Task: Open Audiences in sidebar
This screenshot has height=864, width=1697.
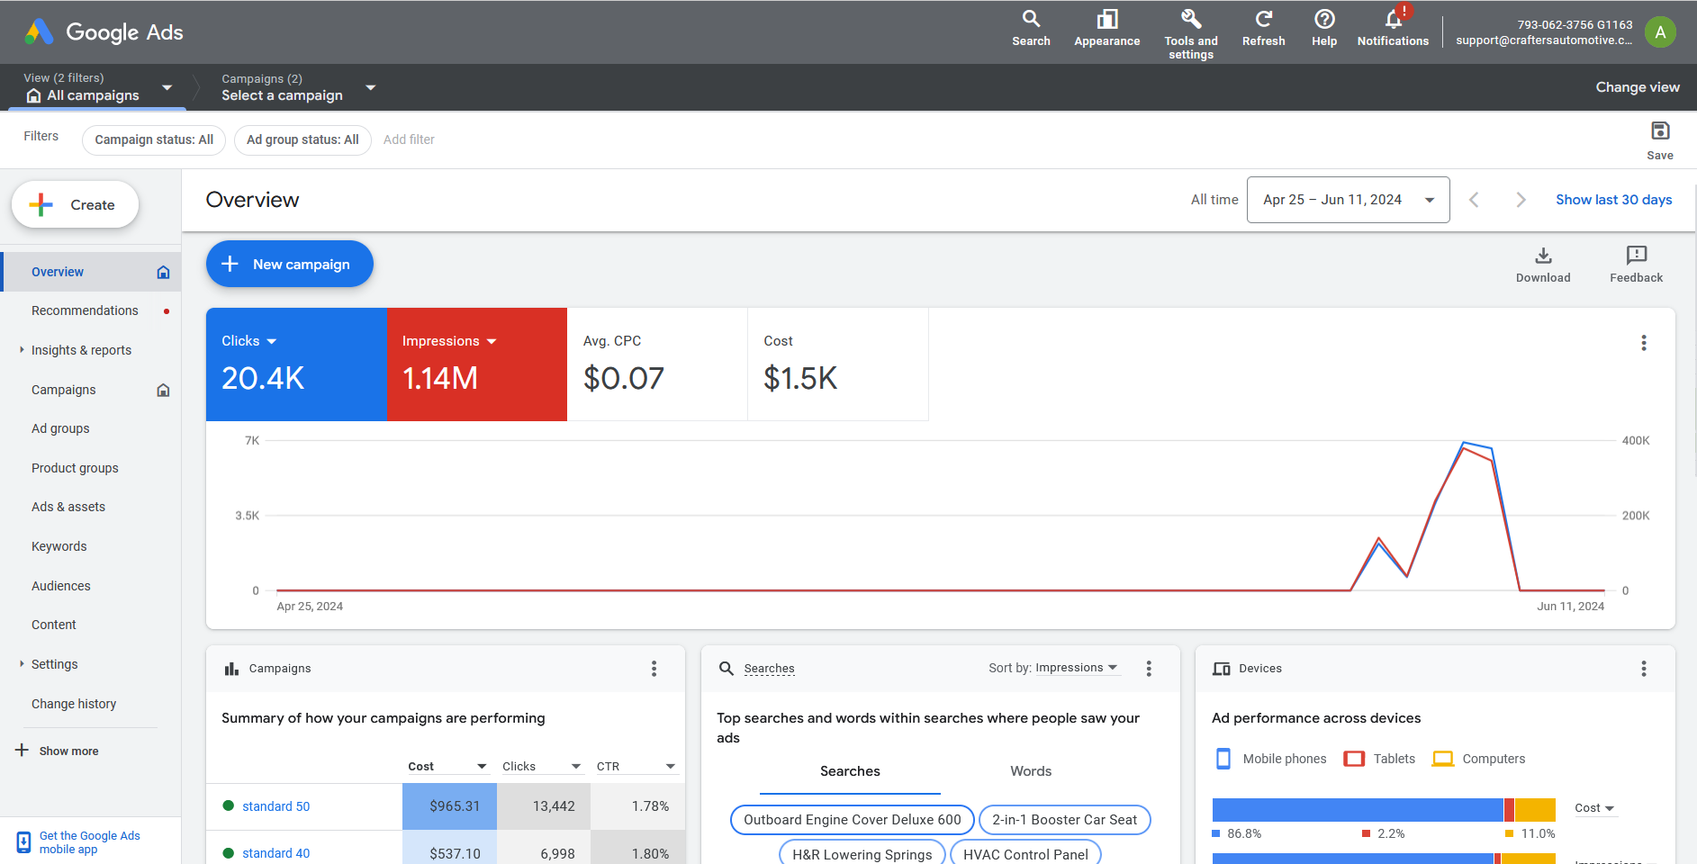Action: pos(60,586)
